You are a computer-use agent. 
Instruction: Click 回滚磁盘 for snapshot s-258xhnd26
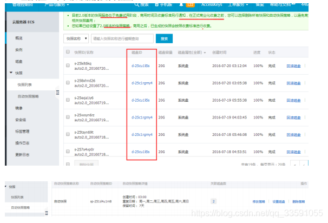tap(293, 83)
